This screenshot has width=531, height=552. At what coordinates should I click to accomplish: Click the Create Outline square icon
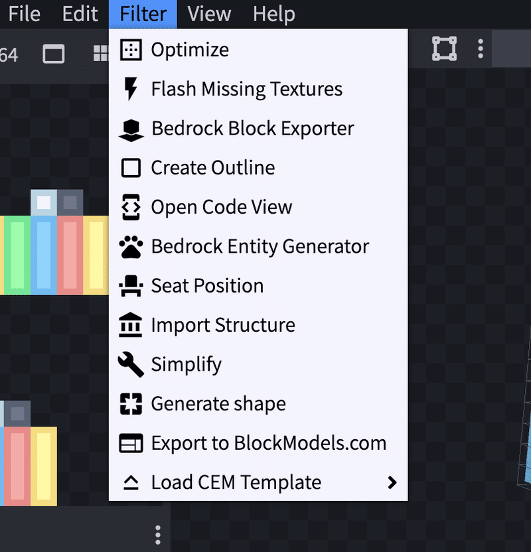pyautogui.click(x=131, y=168)
